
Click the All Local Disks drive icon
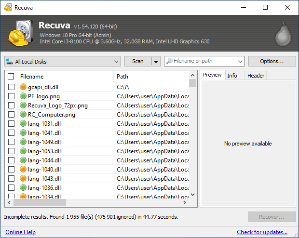pyautogui.click(x=9, y=61)
